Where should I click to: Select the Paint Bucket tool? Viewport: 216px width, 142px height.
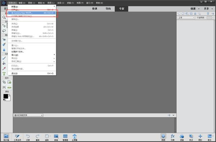[4, 63]
